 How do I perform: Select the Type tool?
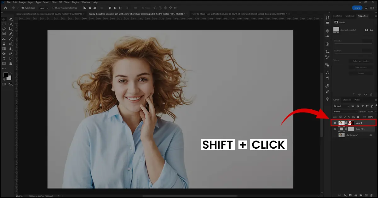pos(4,58)
